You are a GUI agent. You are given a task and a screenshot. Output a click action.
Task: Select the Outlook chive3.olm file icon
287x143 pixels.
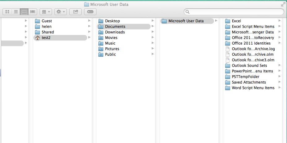228,60
